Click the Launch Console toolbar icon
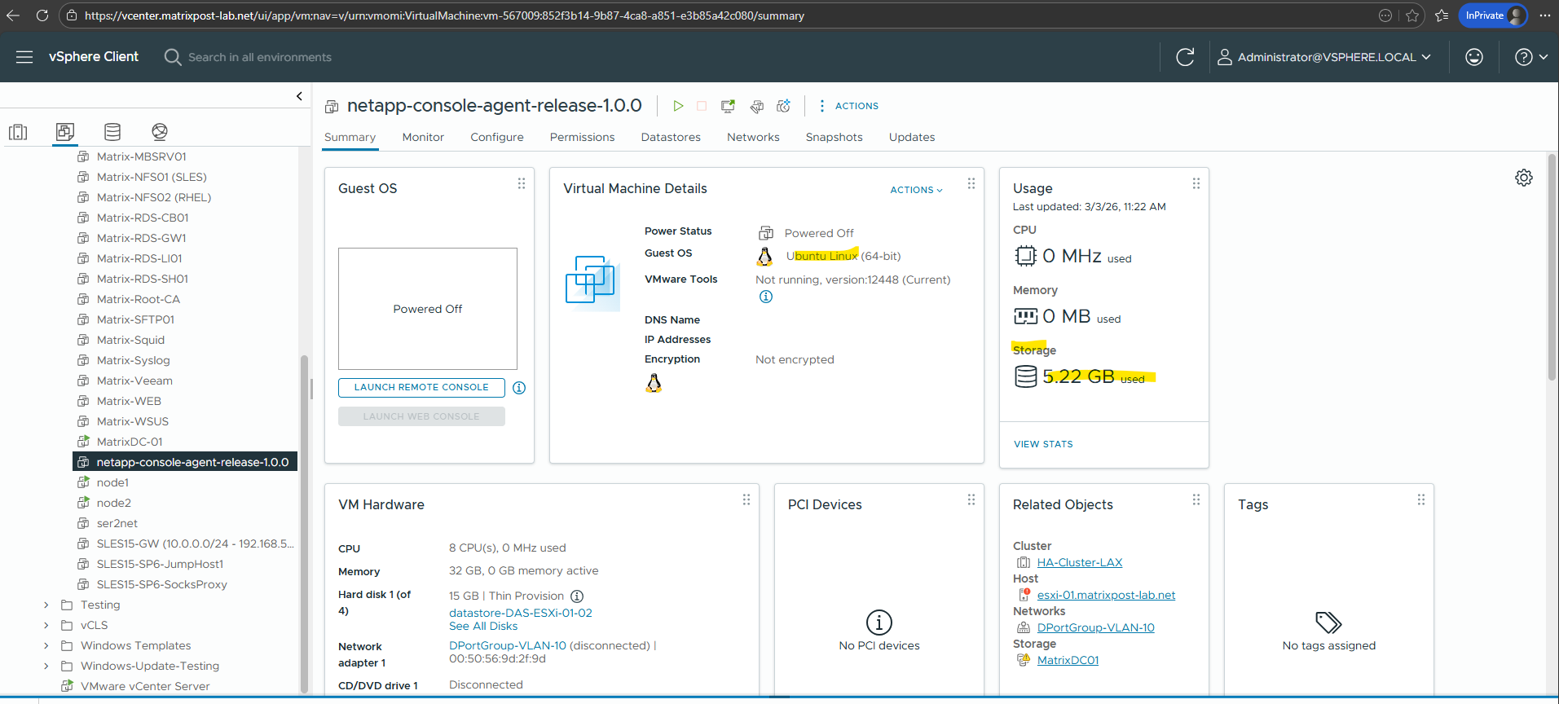 (x=728, y=106)
